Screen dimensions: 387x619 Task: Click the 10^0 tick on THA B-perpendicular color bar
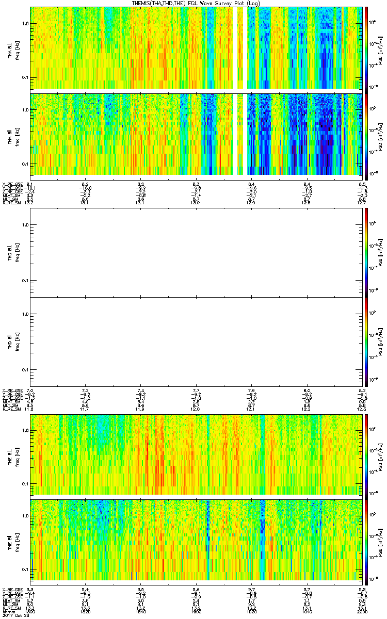(x=373, y=23)
